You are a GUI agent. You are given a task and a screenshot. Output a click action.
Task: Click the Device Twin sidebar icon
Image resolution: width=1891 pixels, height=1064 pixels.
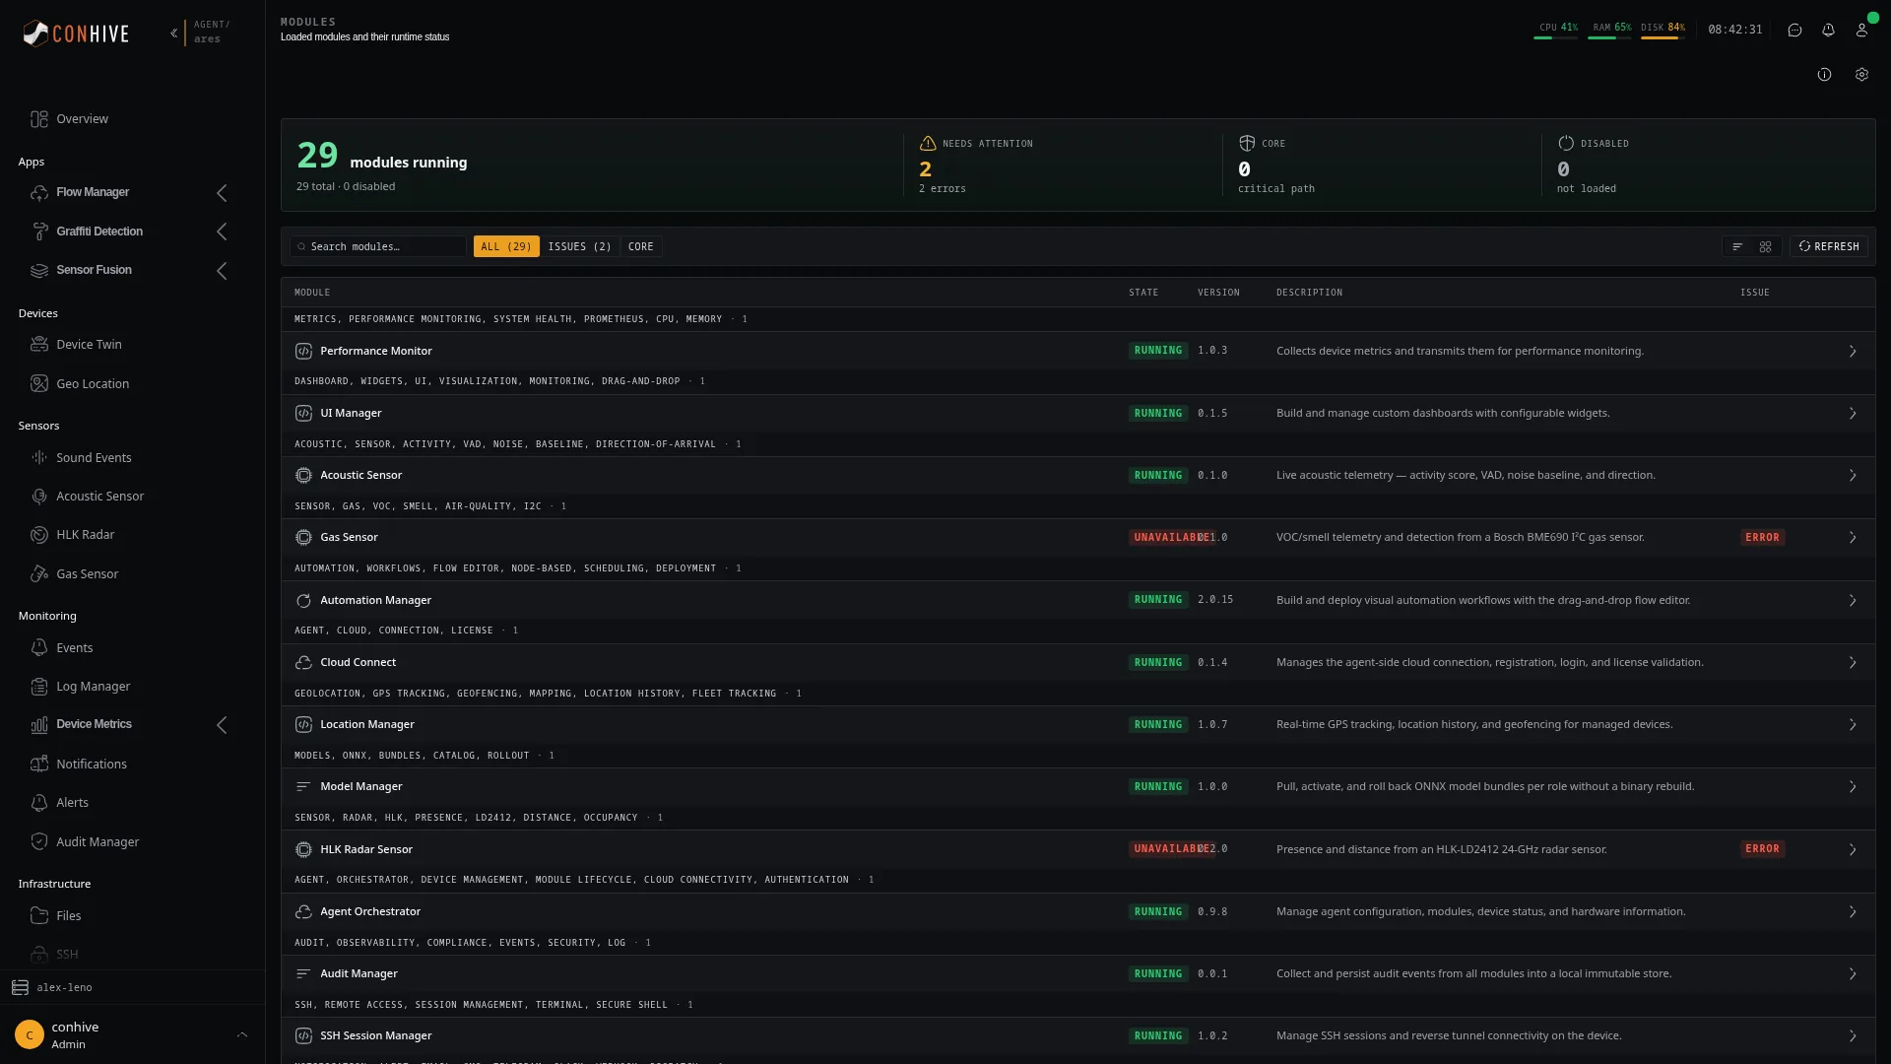(x=39, y=345)
